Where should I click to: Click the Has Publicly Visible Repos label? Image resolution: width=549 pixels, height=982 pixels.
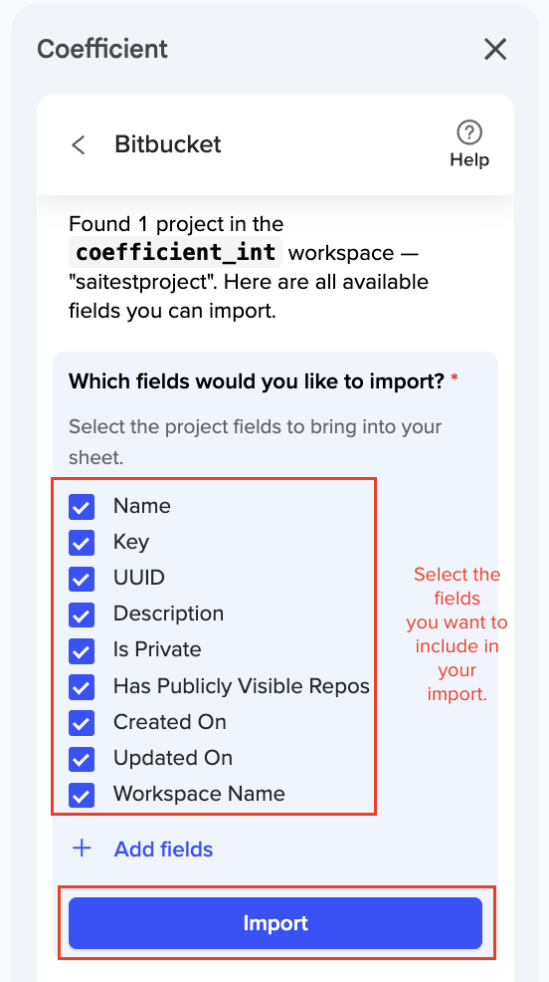242,686
